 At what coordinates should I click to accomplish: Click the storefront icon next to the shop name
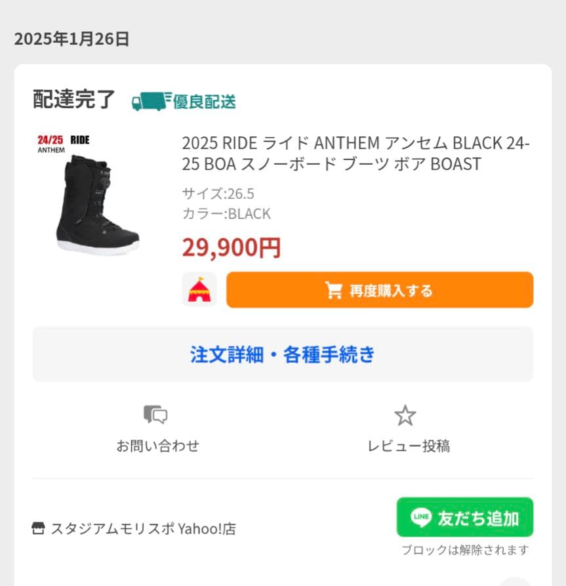pos(36,527)
